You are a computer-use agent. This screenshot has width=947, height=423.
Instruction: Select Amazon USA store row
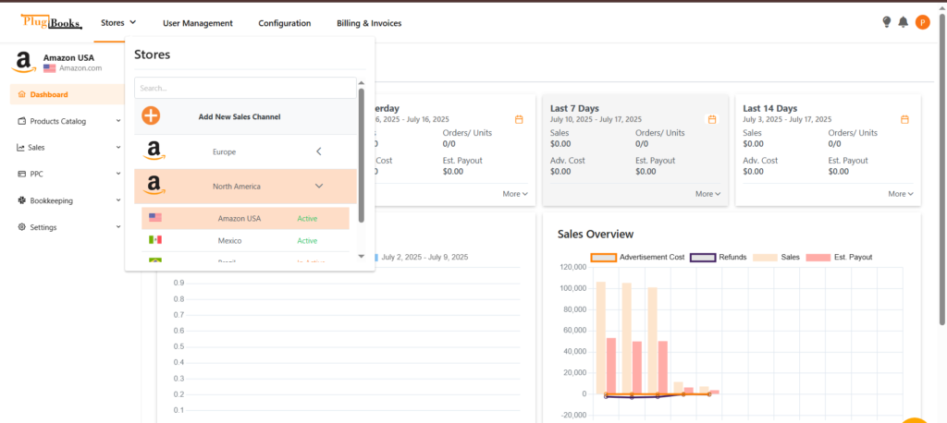click(245, 218)
